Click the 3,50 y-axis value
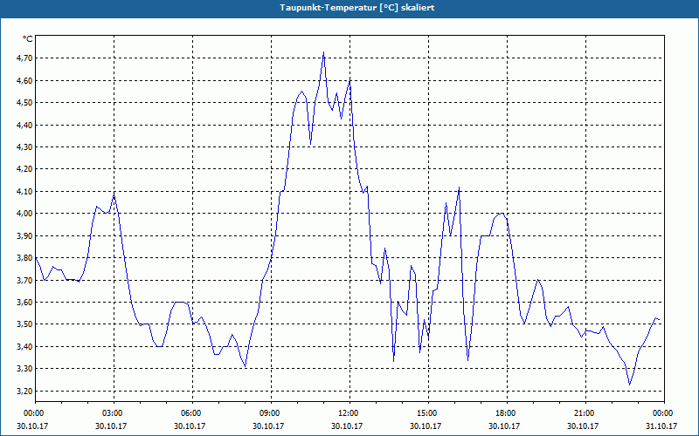This screenshot has width=699, height=436. point(24,324)
